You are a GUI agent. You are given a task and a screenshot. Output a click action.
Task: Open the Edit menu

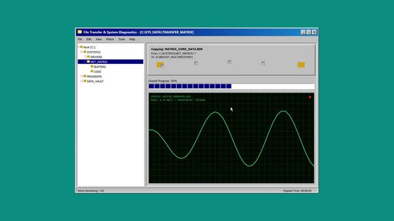[89, 39]
